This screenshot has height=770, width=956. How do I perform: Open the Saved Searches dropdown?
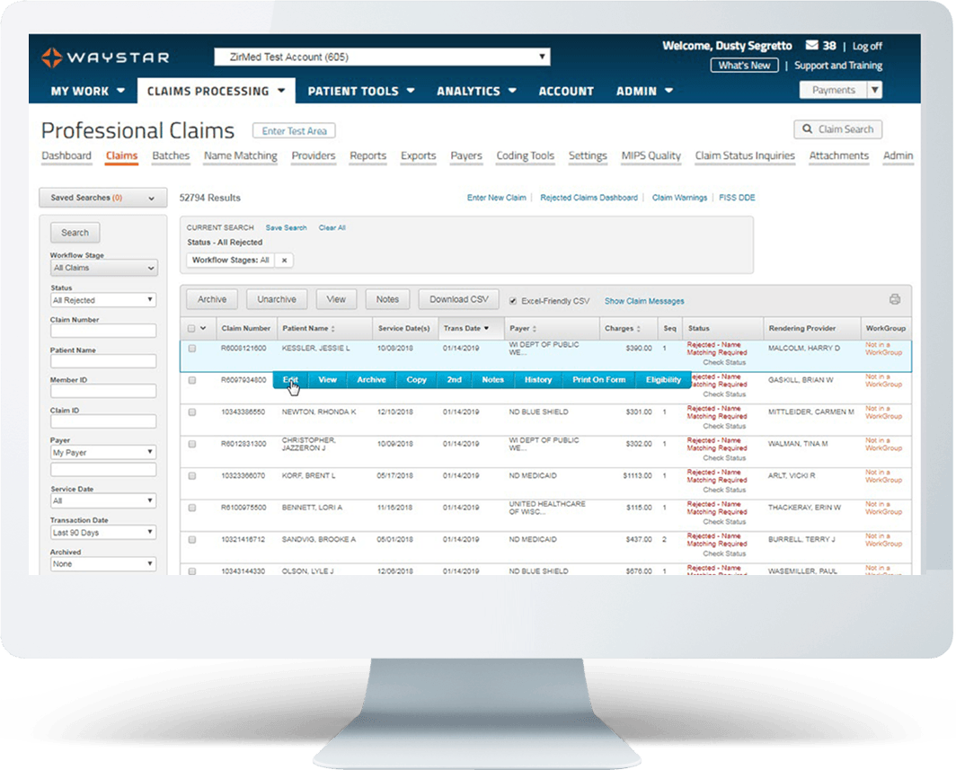102,197
